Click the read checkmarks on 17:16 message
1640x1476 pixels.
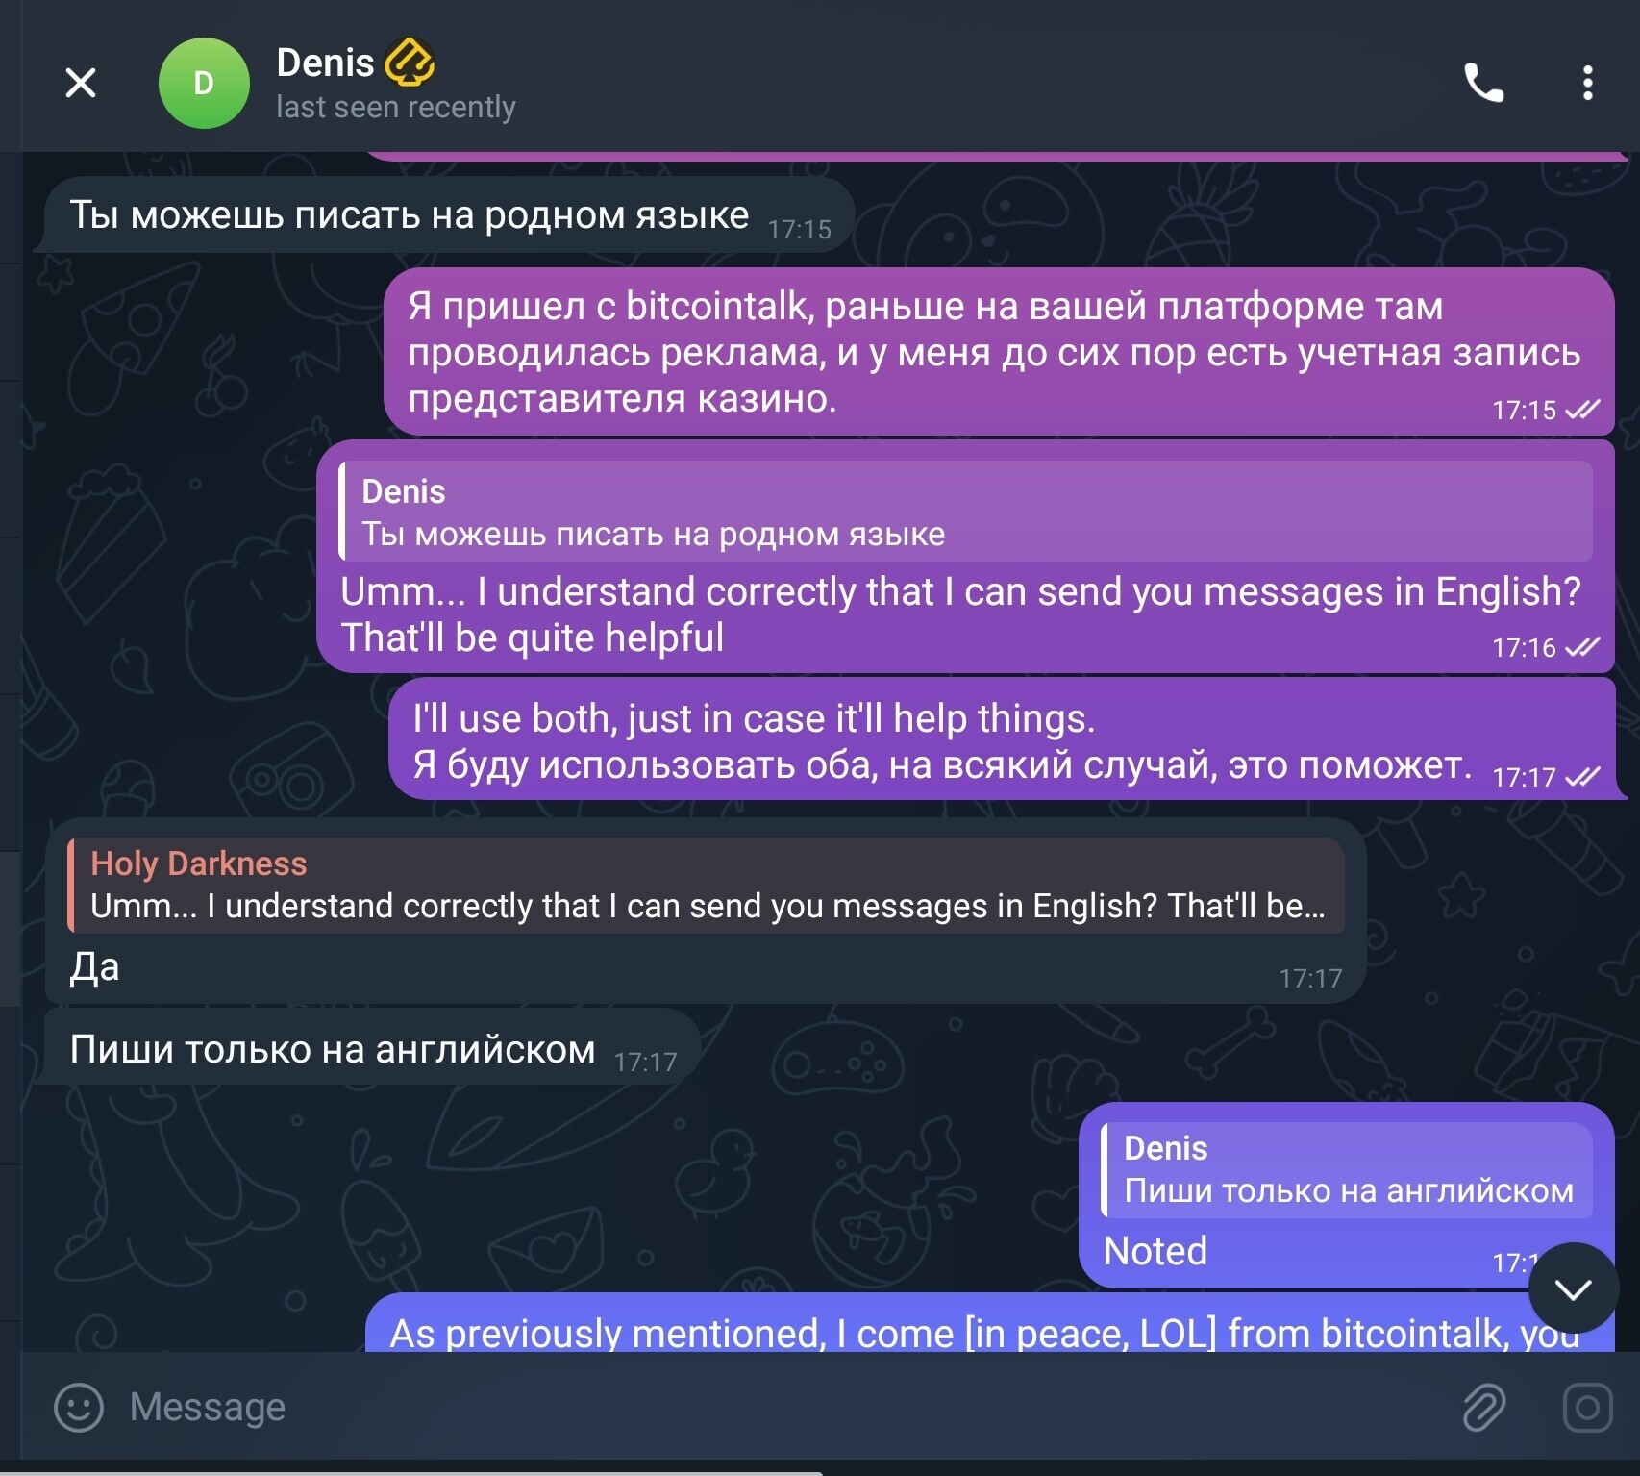pyautogui.click(x=1582, y=647)
